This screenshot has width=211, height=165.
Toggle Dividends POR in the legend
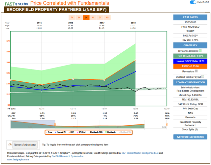pos(96,132)
